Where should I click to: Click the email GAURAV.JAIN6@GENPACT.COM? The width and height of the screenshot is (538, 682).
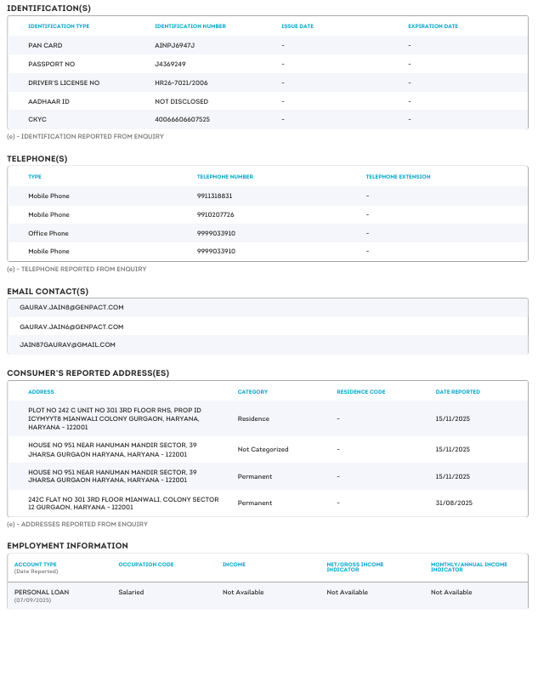(71, 327)
